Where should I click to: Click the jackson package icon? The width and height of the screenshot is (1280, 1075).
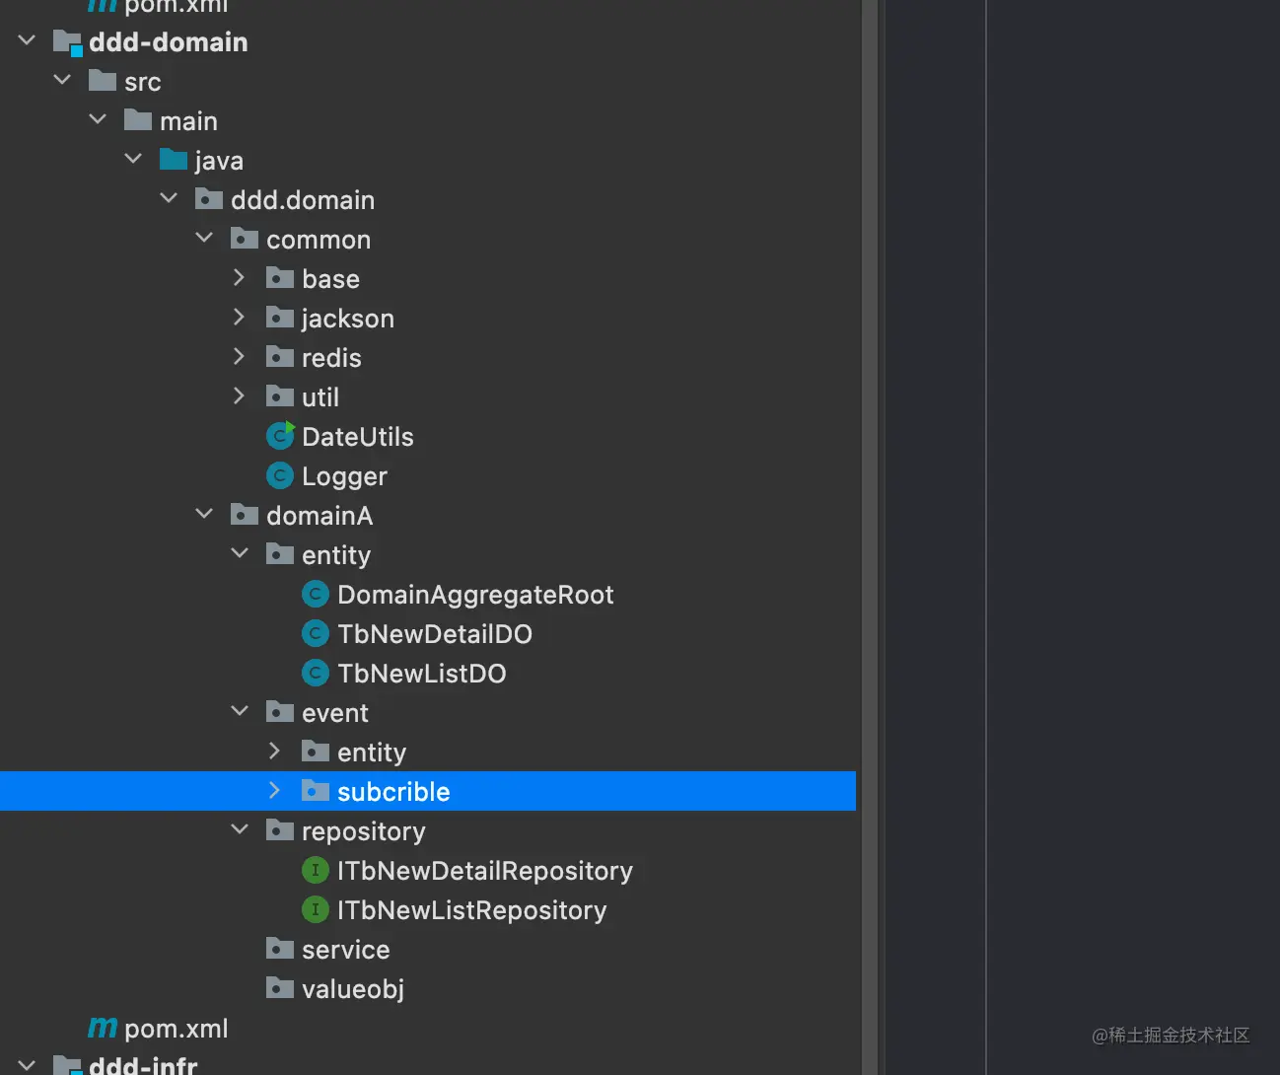tap(280, 318)
